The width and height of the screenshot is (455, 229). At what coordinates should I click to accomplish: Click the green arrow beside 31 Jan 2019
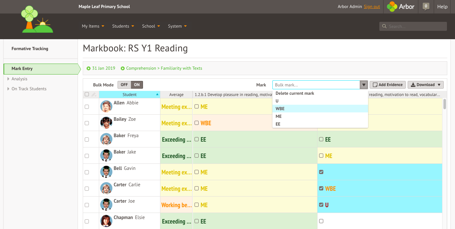(89, 68)
